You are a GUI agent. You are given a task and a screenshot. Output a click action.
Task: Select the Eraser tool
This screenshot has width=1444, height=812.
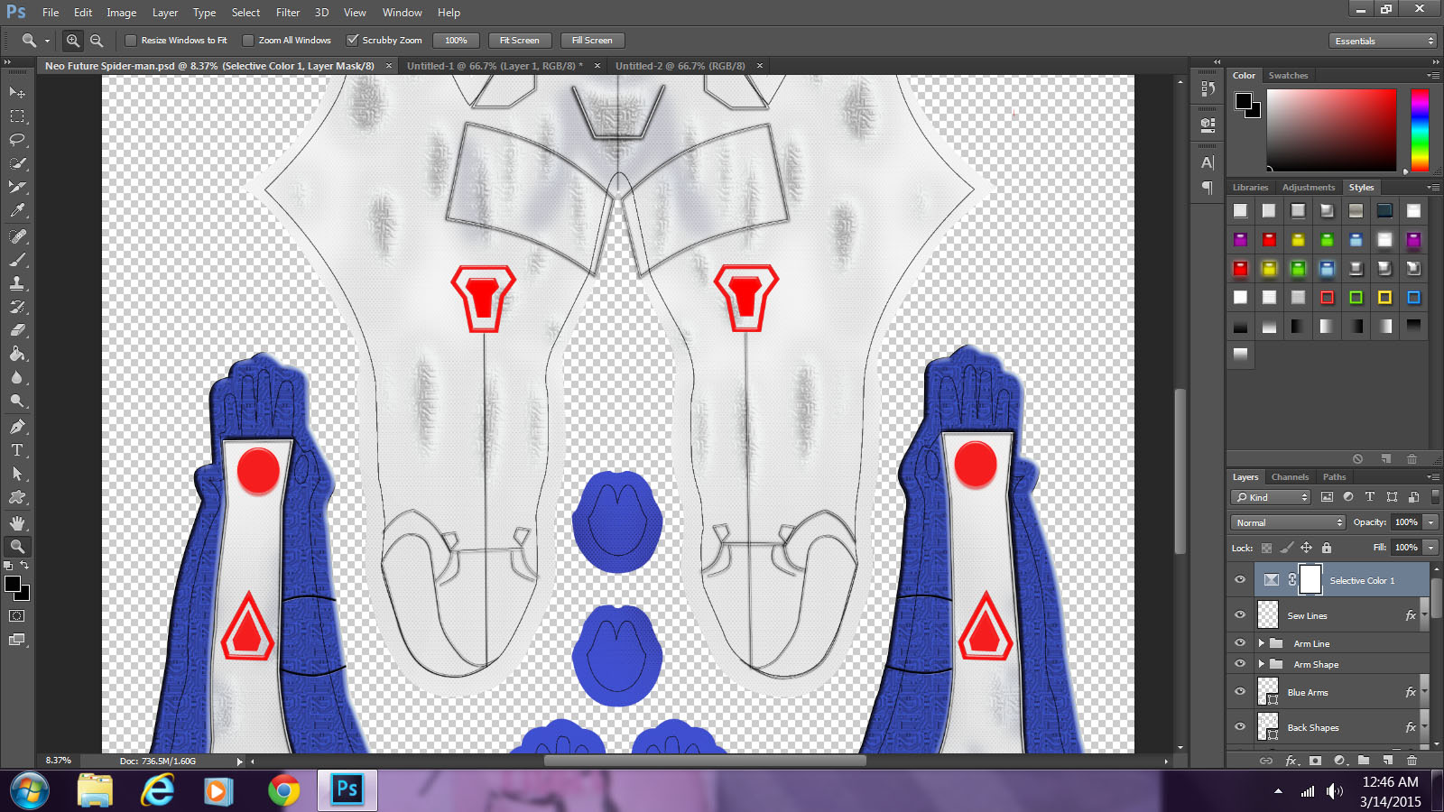[17, 330]
